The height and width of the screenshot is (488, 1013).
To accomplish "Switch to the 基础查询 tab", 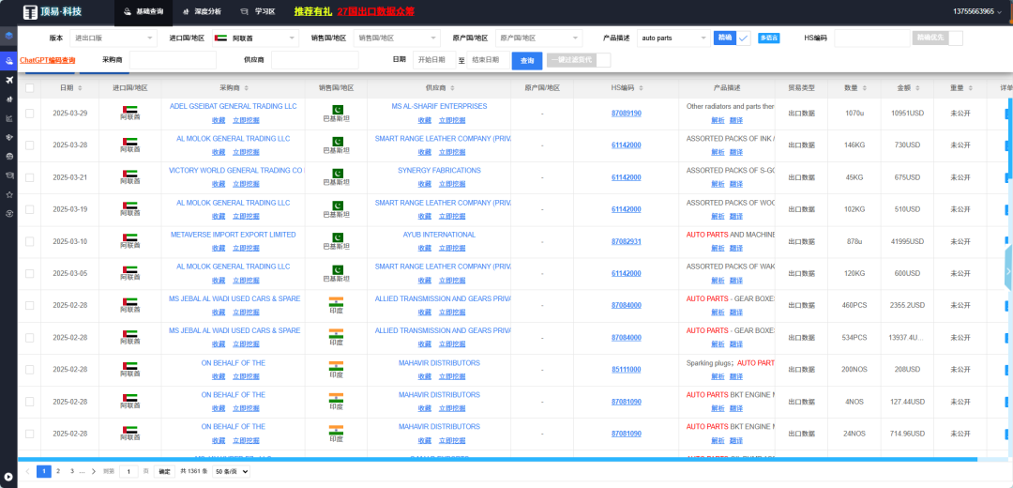I will click(143, 11).
